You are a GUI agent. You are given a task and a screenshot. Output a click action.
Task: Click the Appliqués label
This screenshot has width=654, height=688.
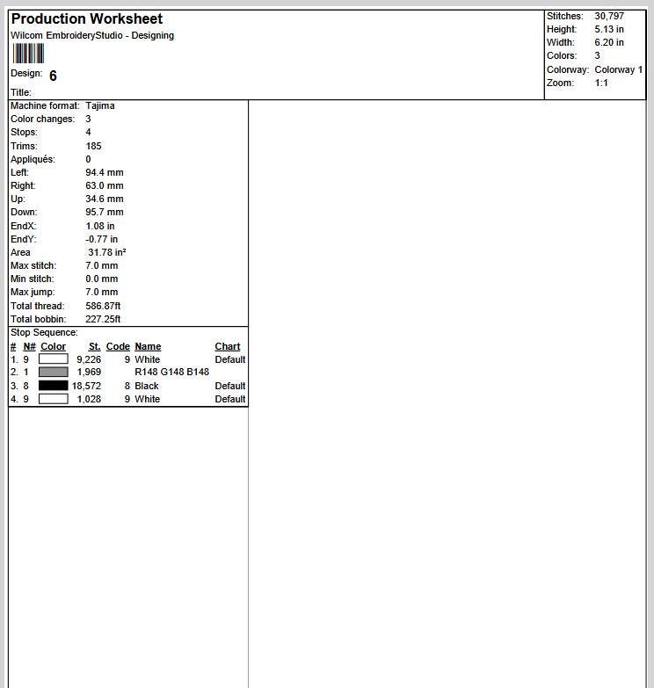point(33,159)
